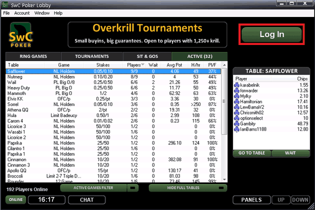
Task: Sort by the Stakes column header
Action: point(103,65)
